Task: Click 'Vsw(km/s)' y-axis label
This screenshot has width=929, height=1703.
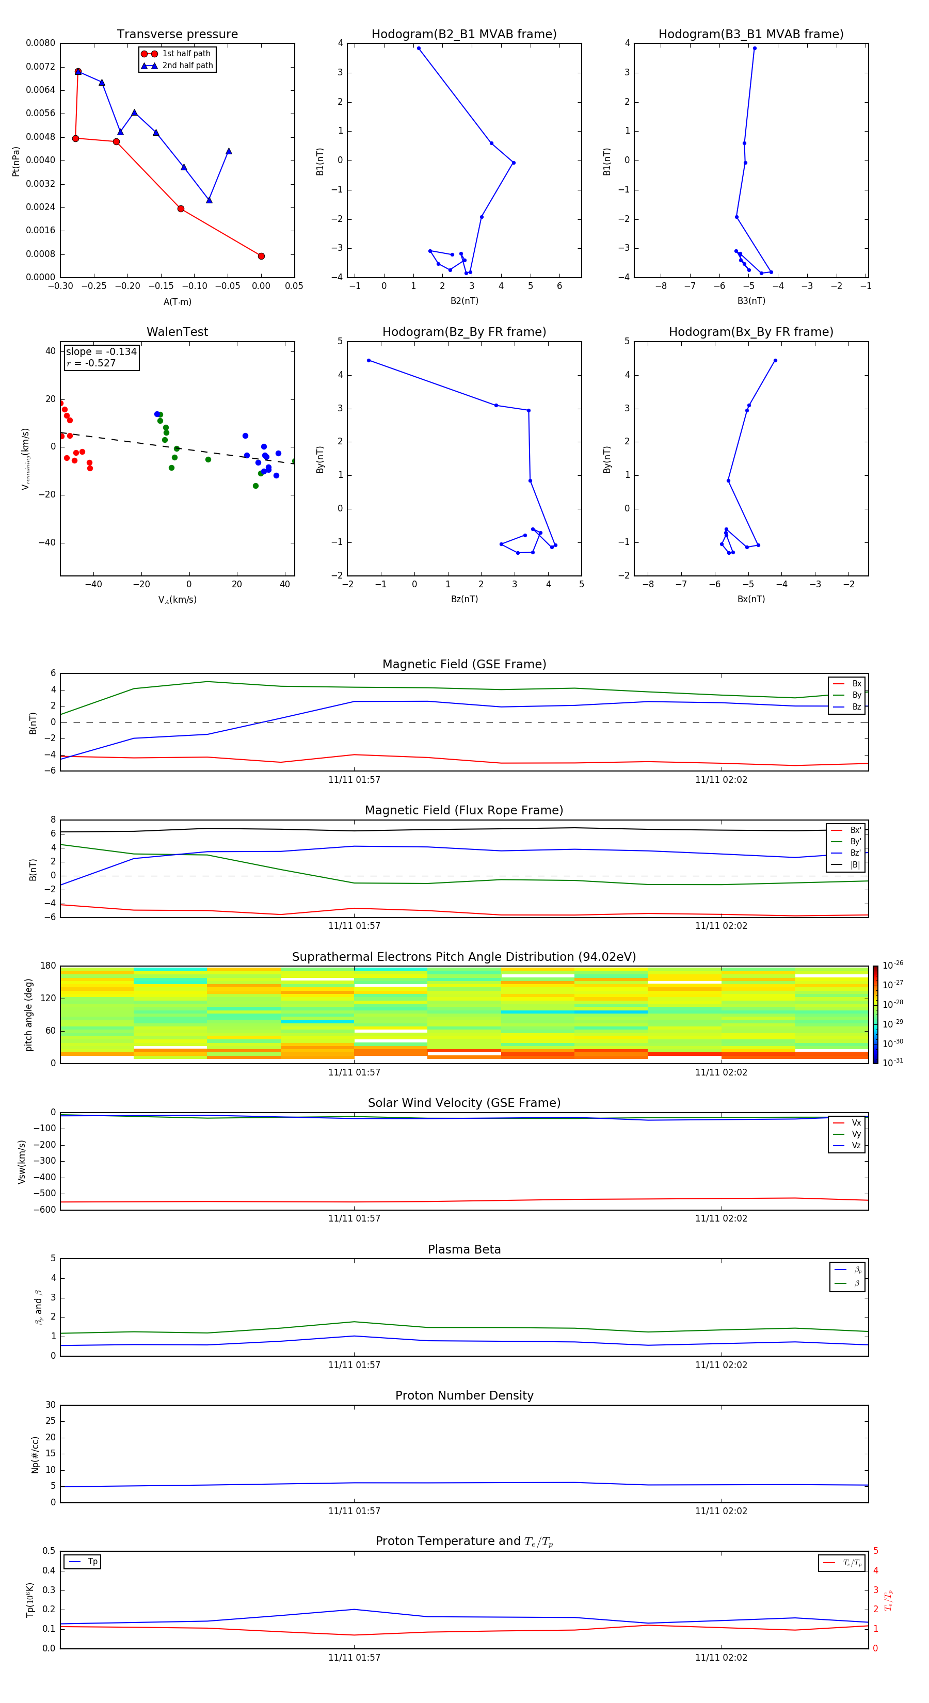Action: [22, 1162]
